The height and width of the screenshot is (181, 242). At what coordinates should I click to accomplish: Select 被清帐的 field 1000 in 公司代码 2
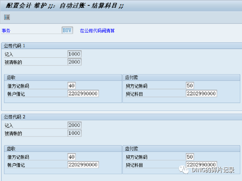coord(74,133)
